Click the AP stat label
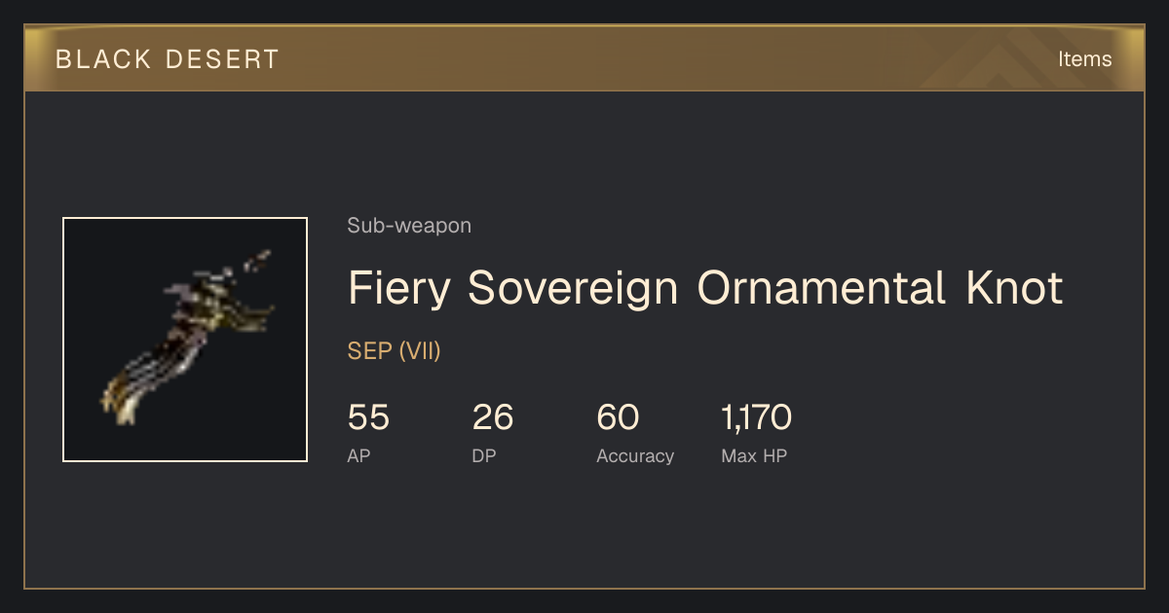 (358, 455)
